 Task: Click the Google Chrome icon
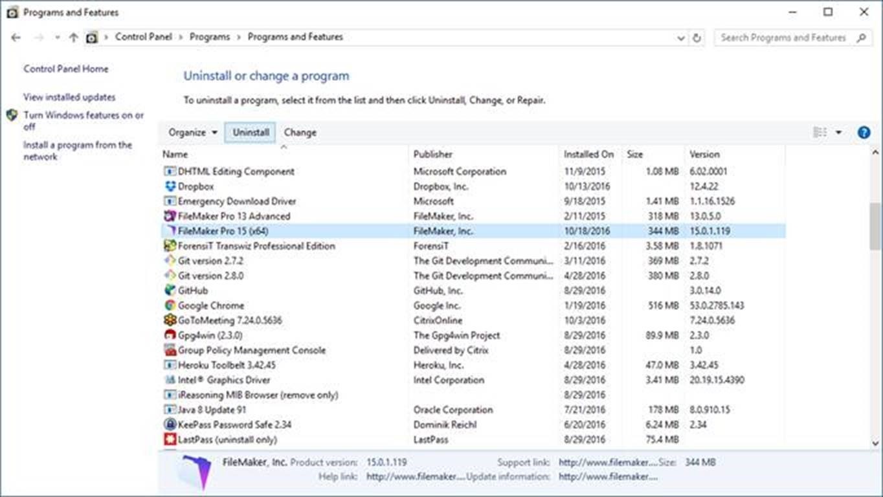(170, 305)
